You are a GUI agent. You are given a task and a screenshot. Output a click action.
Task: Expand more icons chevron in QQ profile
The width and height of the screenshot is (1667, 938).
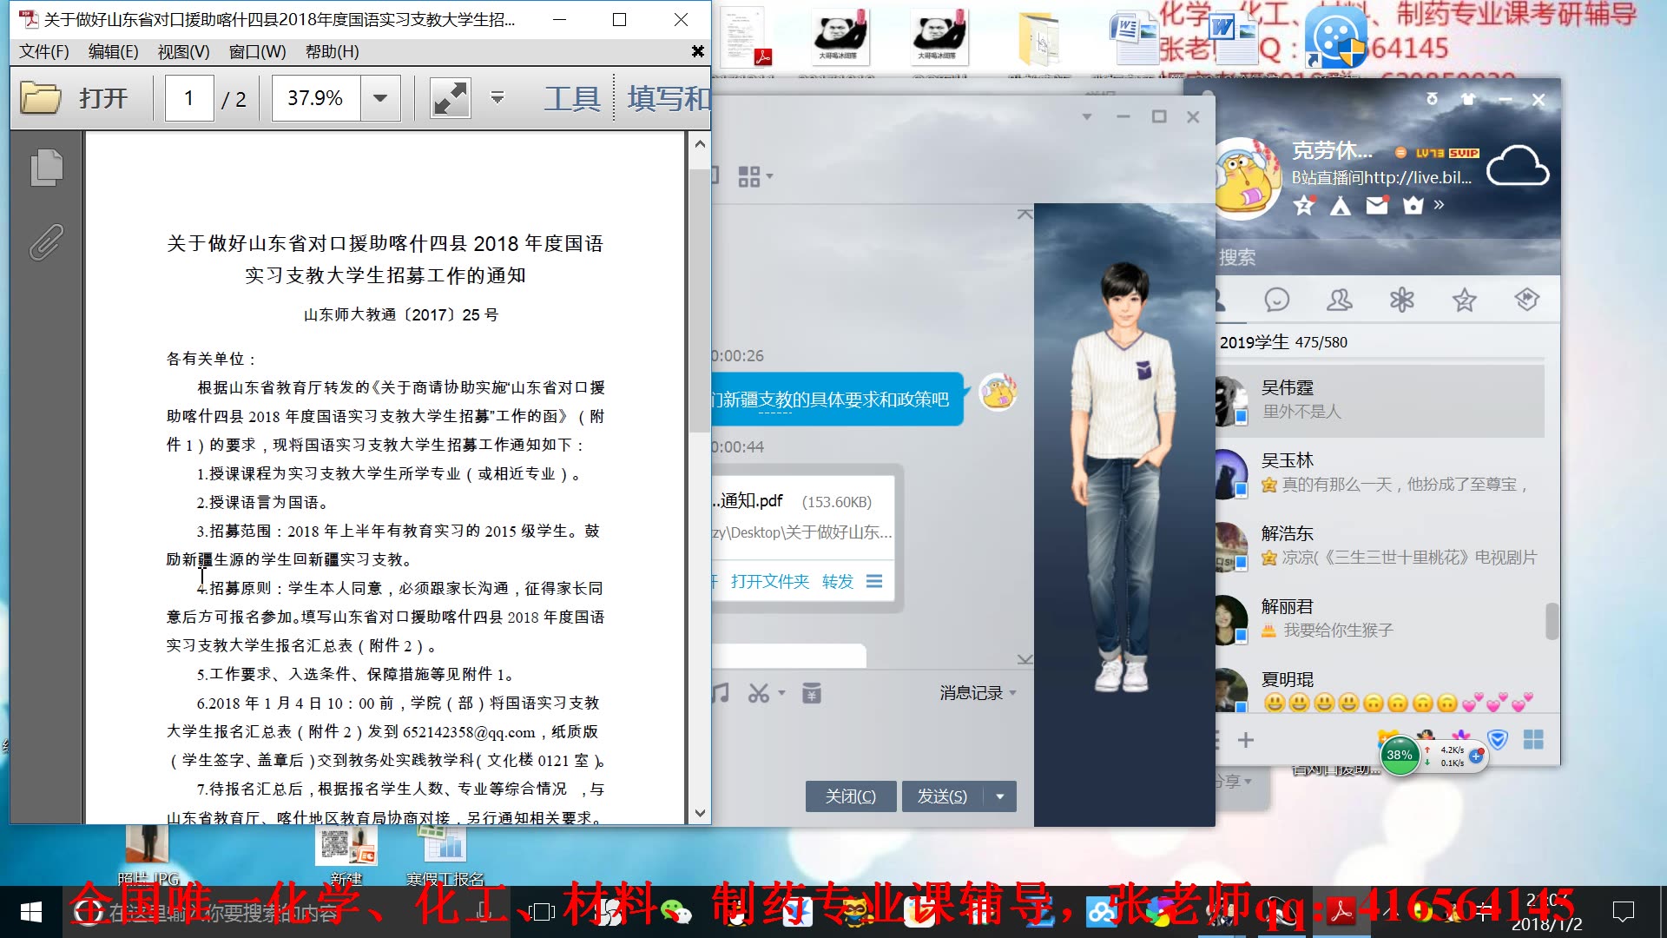[x=1439, y=206]
